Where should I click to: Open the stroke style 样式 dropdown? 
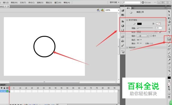coord(147,32)
